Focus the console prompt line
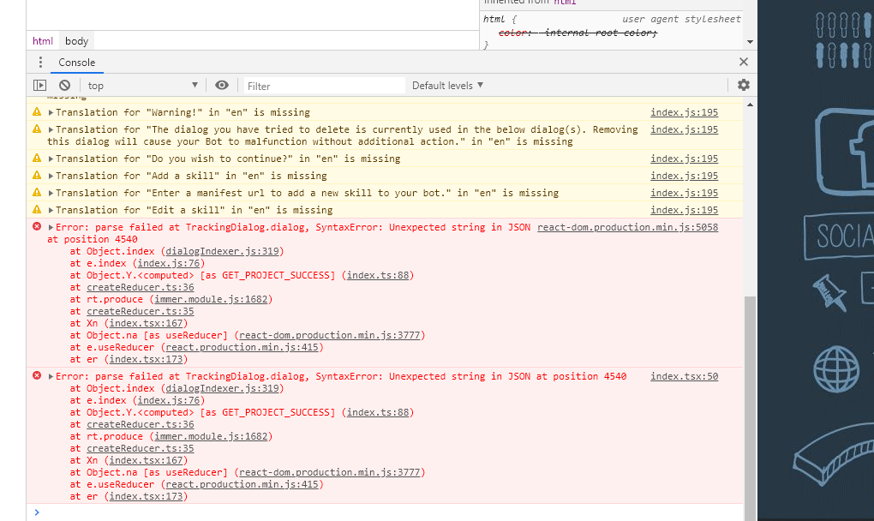Screen dimensions: 874x521 point(171,511)
